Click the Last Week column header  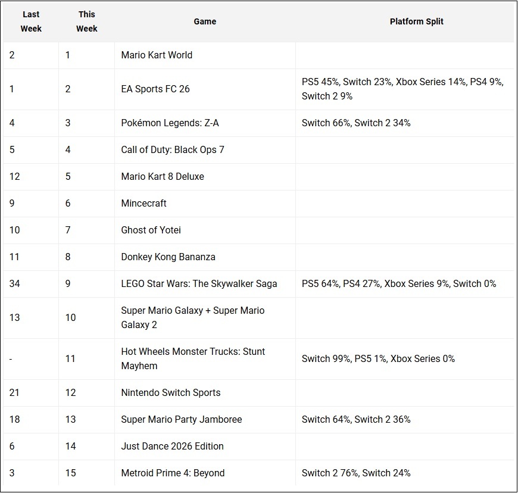31,21
